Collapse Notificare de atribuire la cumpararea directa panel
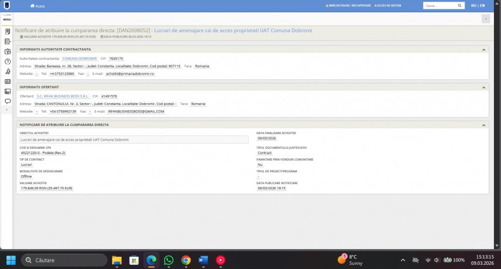501x269 pixels. point(483,125)
